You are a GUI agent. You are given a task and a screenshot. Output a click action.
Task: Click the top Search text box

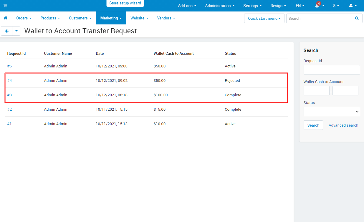tap(319, 18)
